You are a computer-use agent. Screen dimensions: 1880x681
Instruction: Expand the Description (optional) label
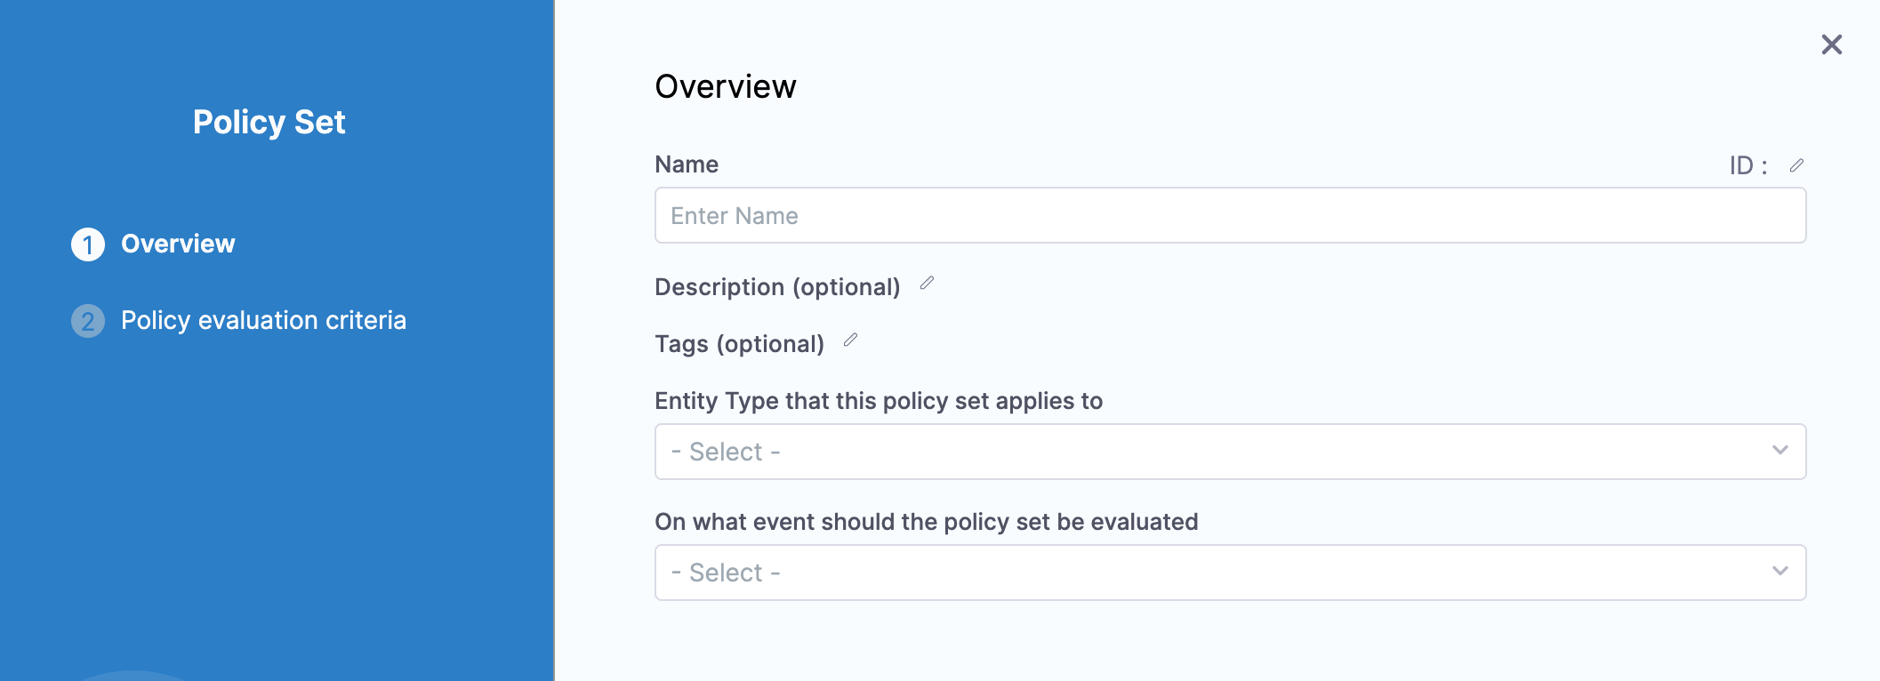pyautogui.click(x=777, y=287)
